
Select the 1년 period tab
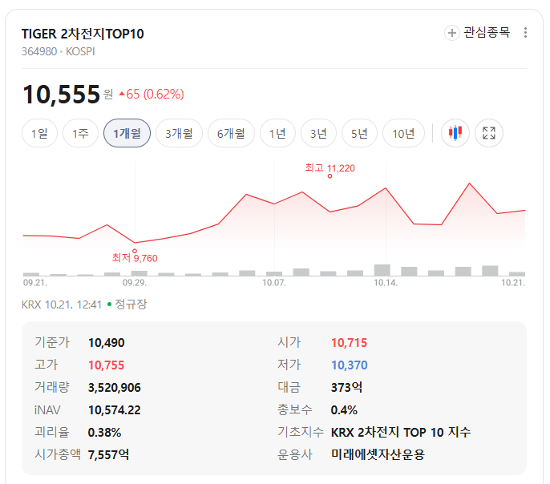(x=277, y=133)
